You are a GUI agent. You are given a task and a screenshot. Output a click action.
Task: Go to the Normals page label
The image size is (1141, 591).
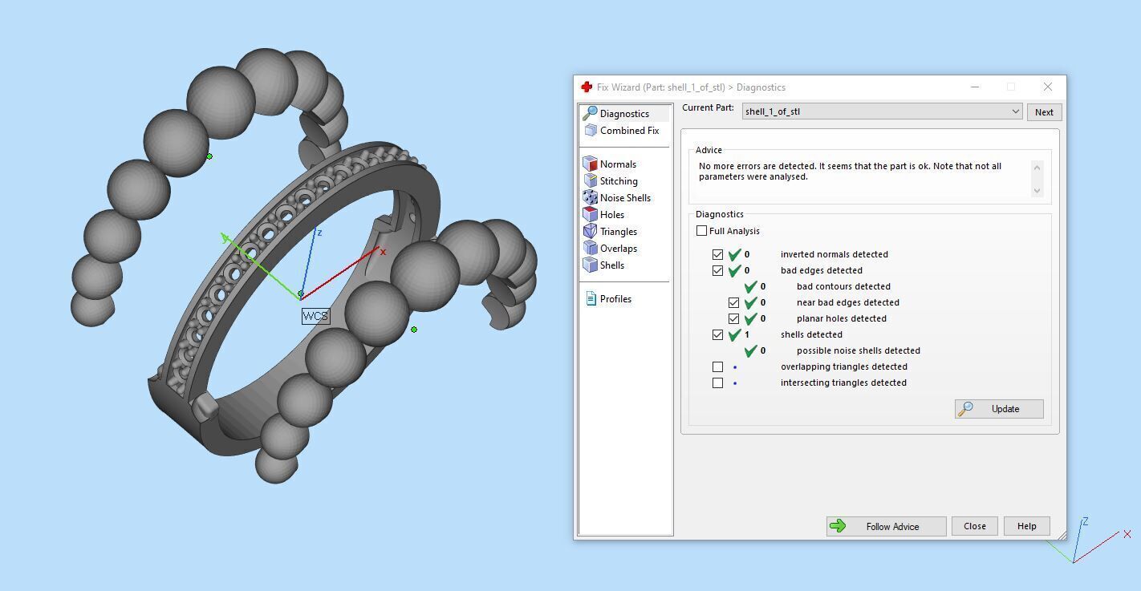click(x=618, y=164)
